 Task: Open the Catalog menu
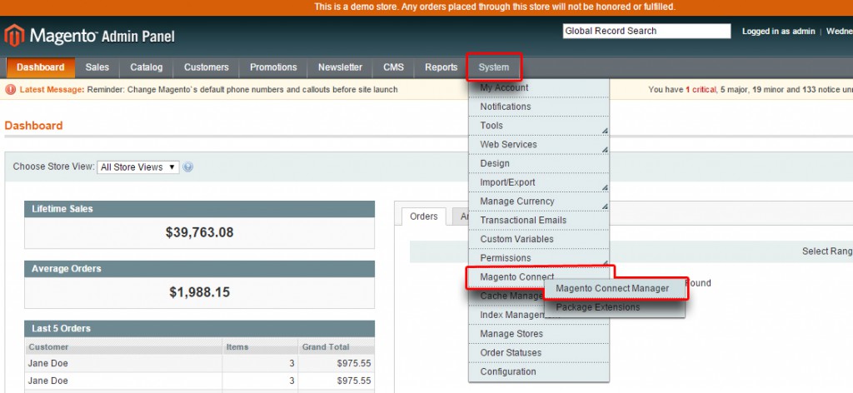pos(147,67)
